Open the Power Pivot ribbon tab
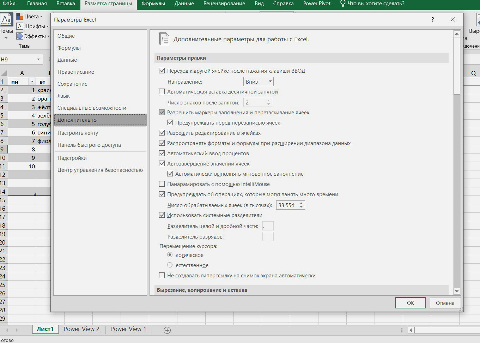Screen dimensions: 480x343 317,4
